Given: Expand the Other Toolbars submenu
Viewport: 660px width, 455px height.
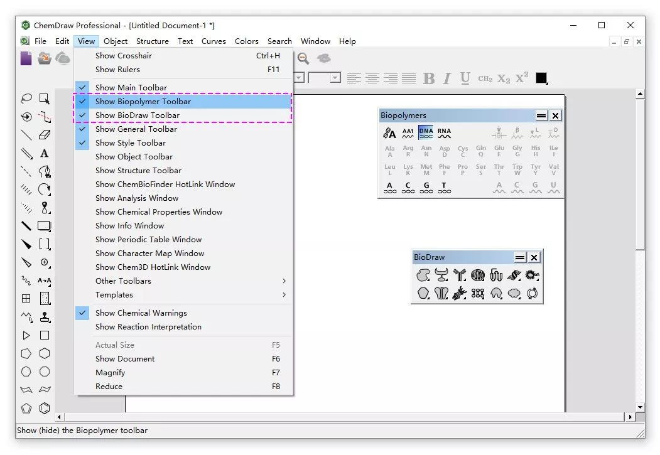Looking at the screenshot, I should coord(183,281).
